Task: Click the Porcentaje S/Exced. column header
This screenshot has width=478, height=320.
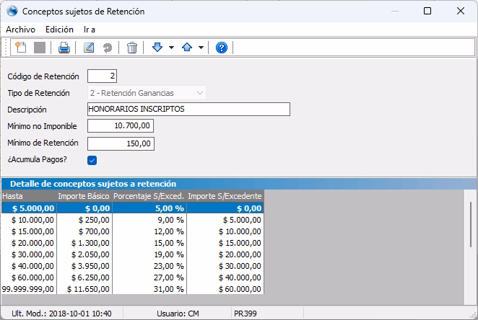Action: pyautogui.click(x=149, y=196)
